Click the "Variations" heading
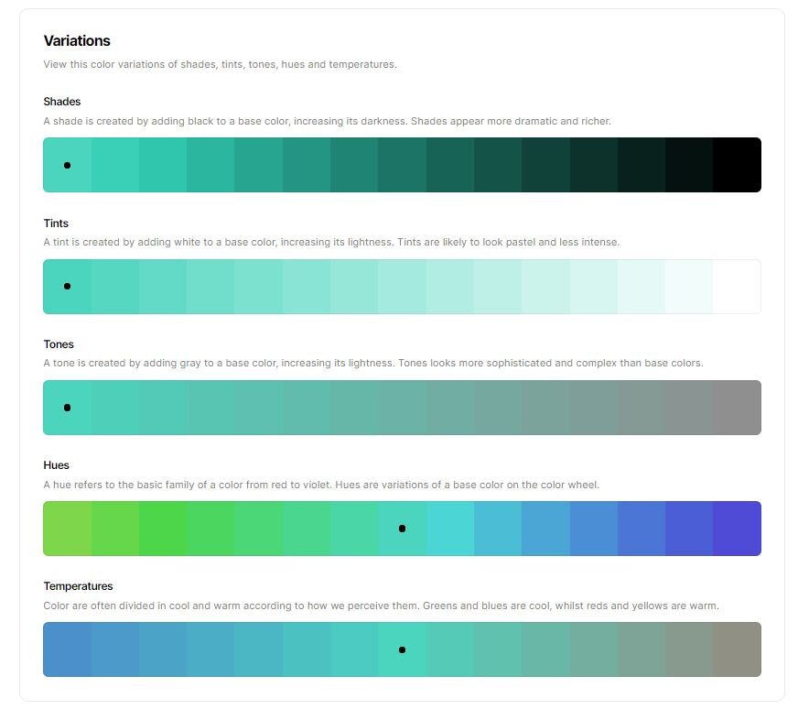 point(77,41)
